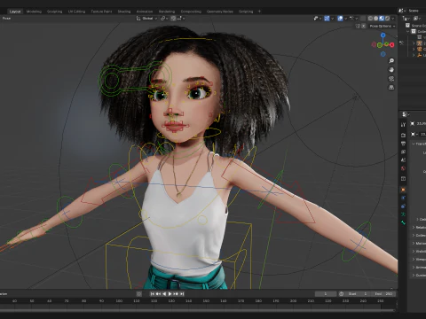
Task: Expand the Motion Paths panel
Action: [x=419, y=243]
